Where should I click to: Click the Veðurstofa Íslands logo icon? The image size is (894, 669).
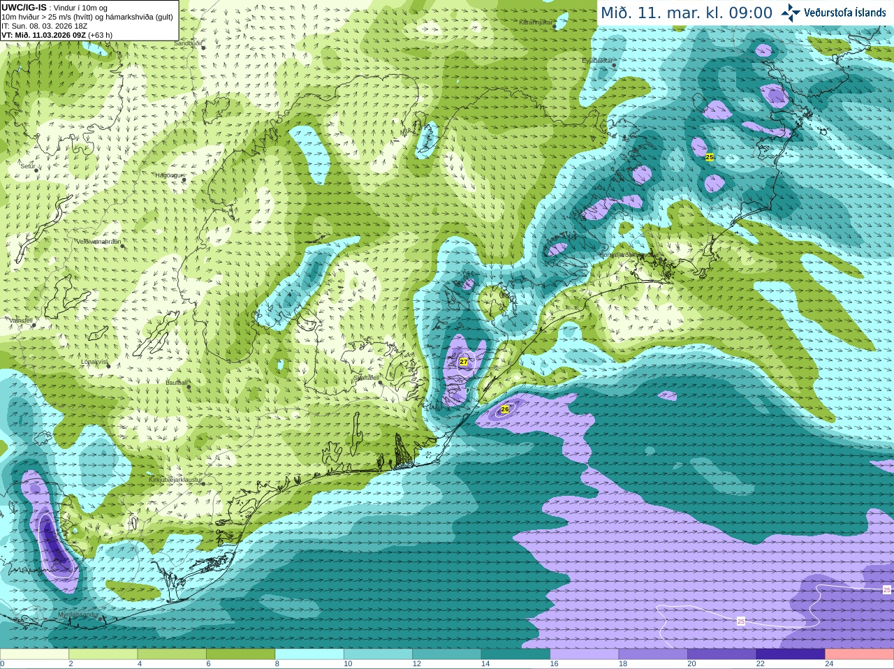791,12
